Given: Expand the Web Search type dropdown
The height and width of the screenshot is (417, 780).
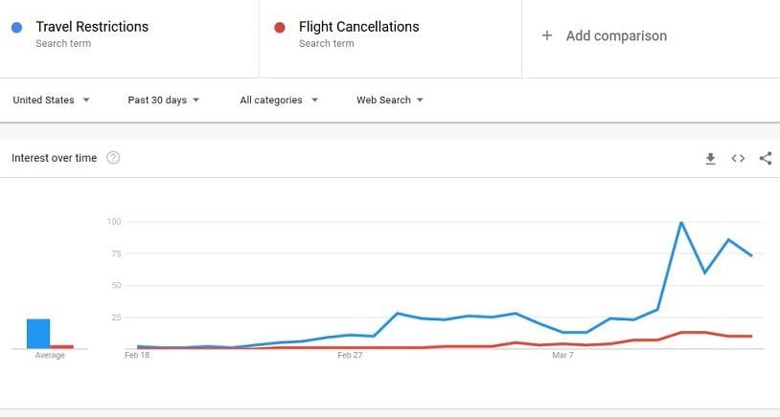Looking at the screenshot, I should click(x=389, y=100).
